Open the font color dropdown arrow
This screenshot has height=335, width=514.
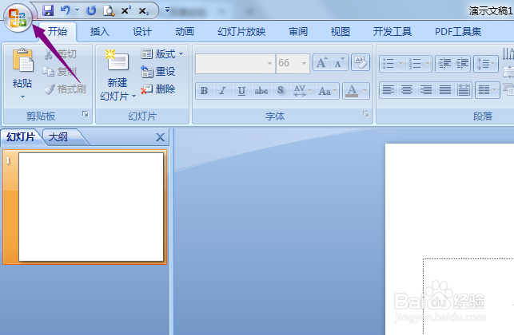click(365, 91)
